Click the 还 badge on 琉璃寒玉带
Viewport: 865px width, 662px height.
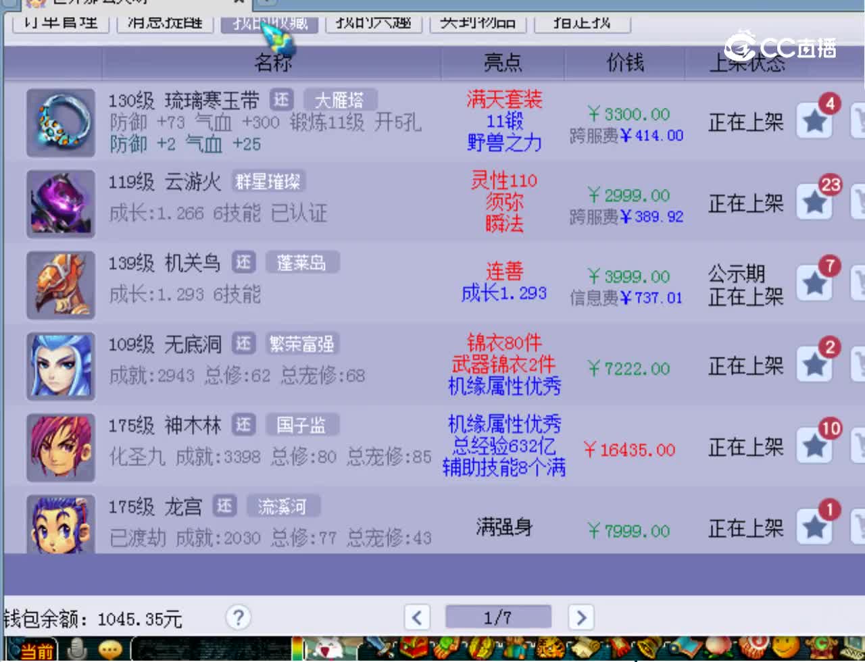coord(281,100)
